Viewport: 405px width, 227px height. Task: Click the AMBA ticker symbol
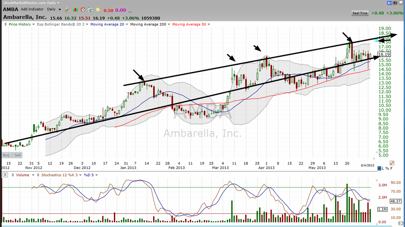(11, 10)
